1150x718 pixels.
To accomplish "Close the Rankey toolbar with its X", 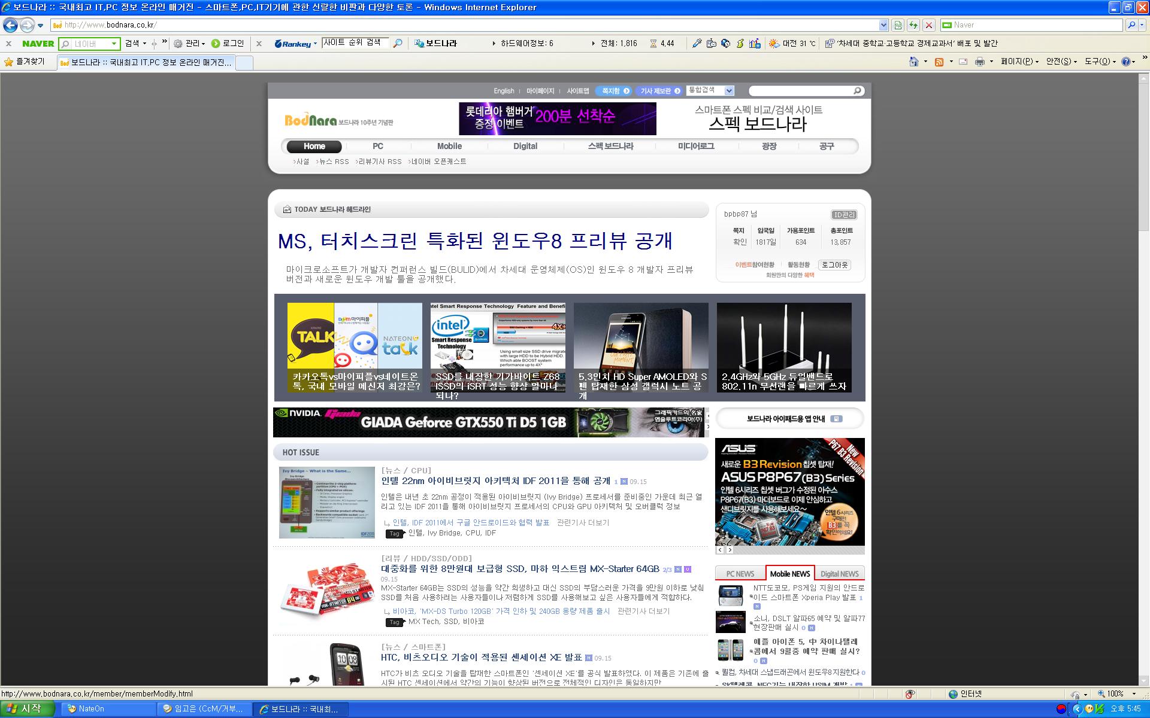I will pyautogui.click(x=259, y=43).
